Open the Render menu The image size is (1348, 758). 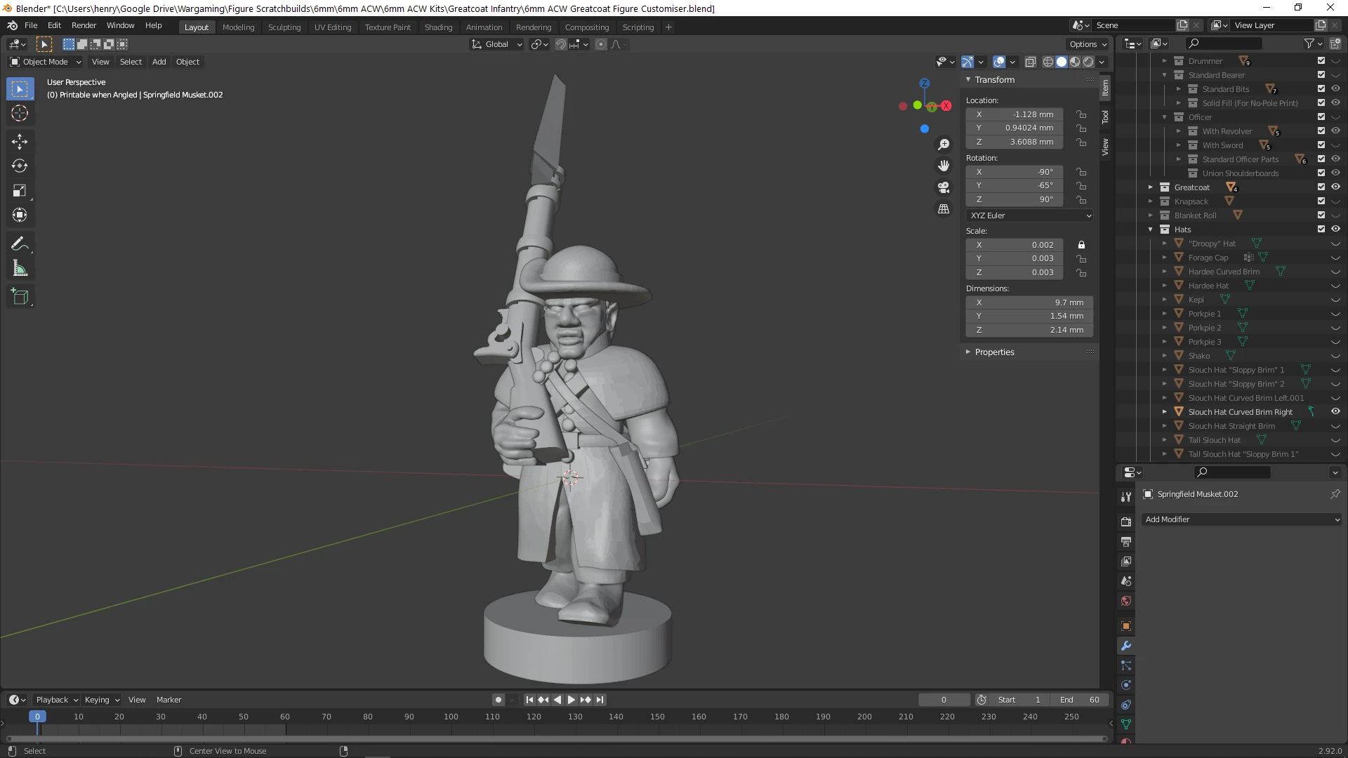(x=84, y=25)
